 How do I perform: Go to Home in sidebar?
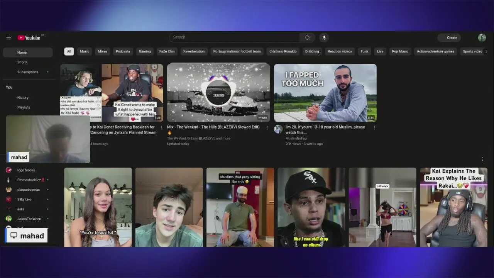point(28,53)
